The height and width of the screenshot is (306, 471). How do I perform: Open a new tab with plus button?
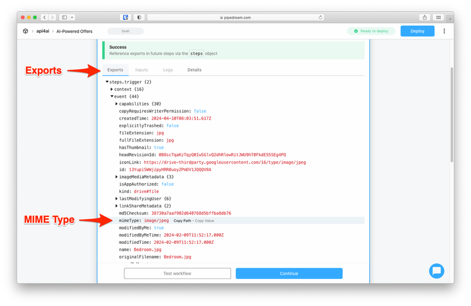point(450,19)
